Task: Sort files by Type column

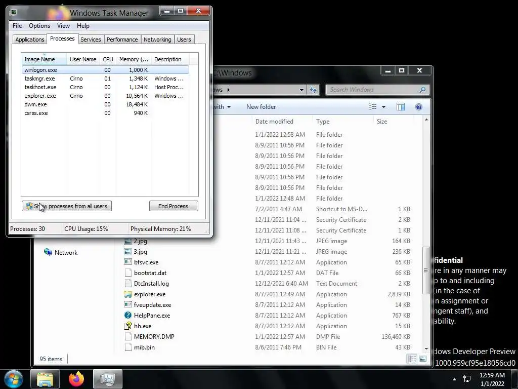Action: pyautogui.click(x=343, y=122)
